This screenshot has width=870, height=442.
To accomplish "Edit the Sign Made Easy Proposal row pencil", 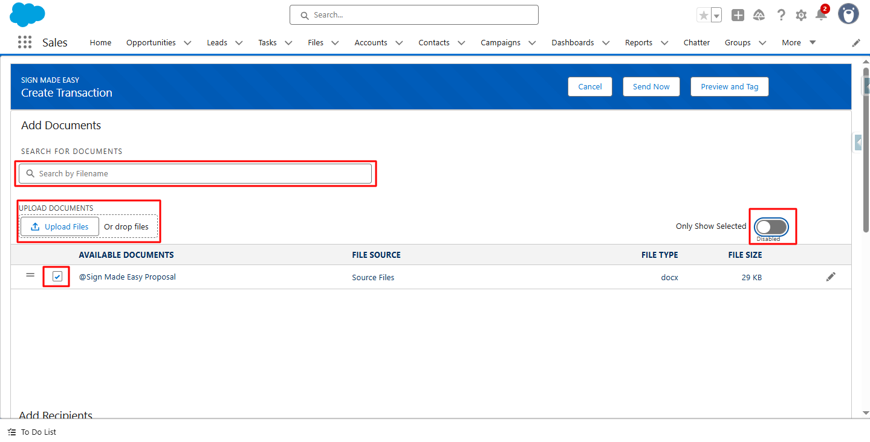I will click(831, 277).
